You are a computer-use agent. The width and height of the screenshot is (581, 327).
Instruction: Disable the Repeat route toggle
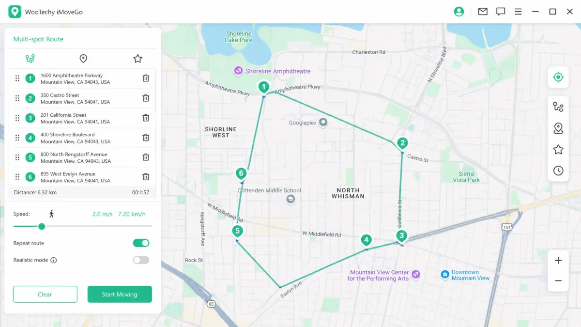141,243
